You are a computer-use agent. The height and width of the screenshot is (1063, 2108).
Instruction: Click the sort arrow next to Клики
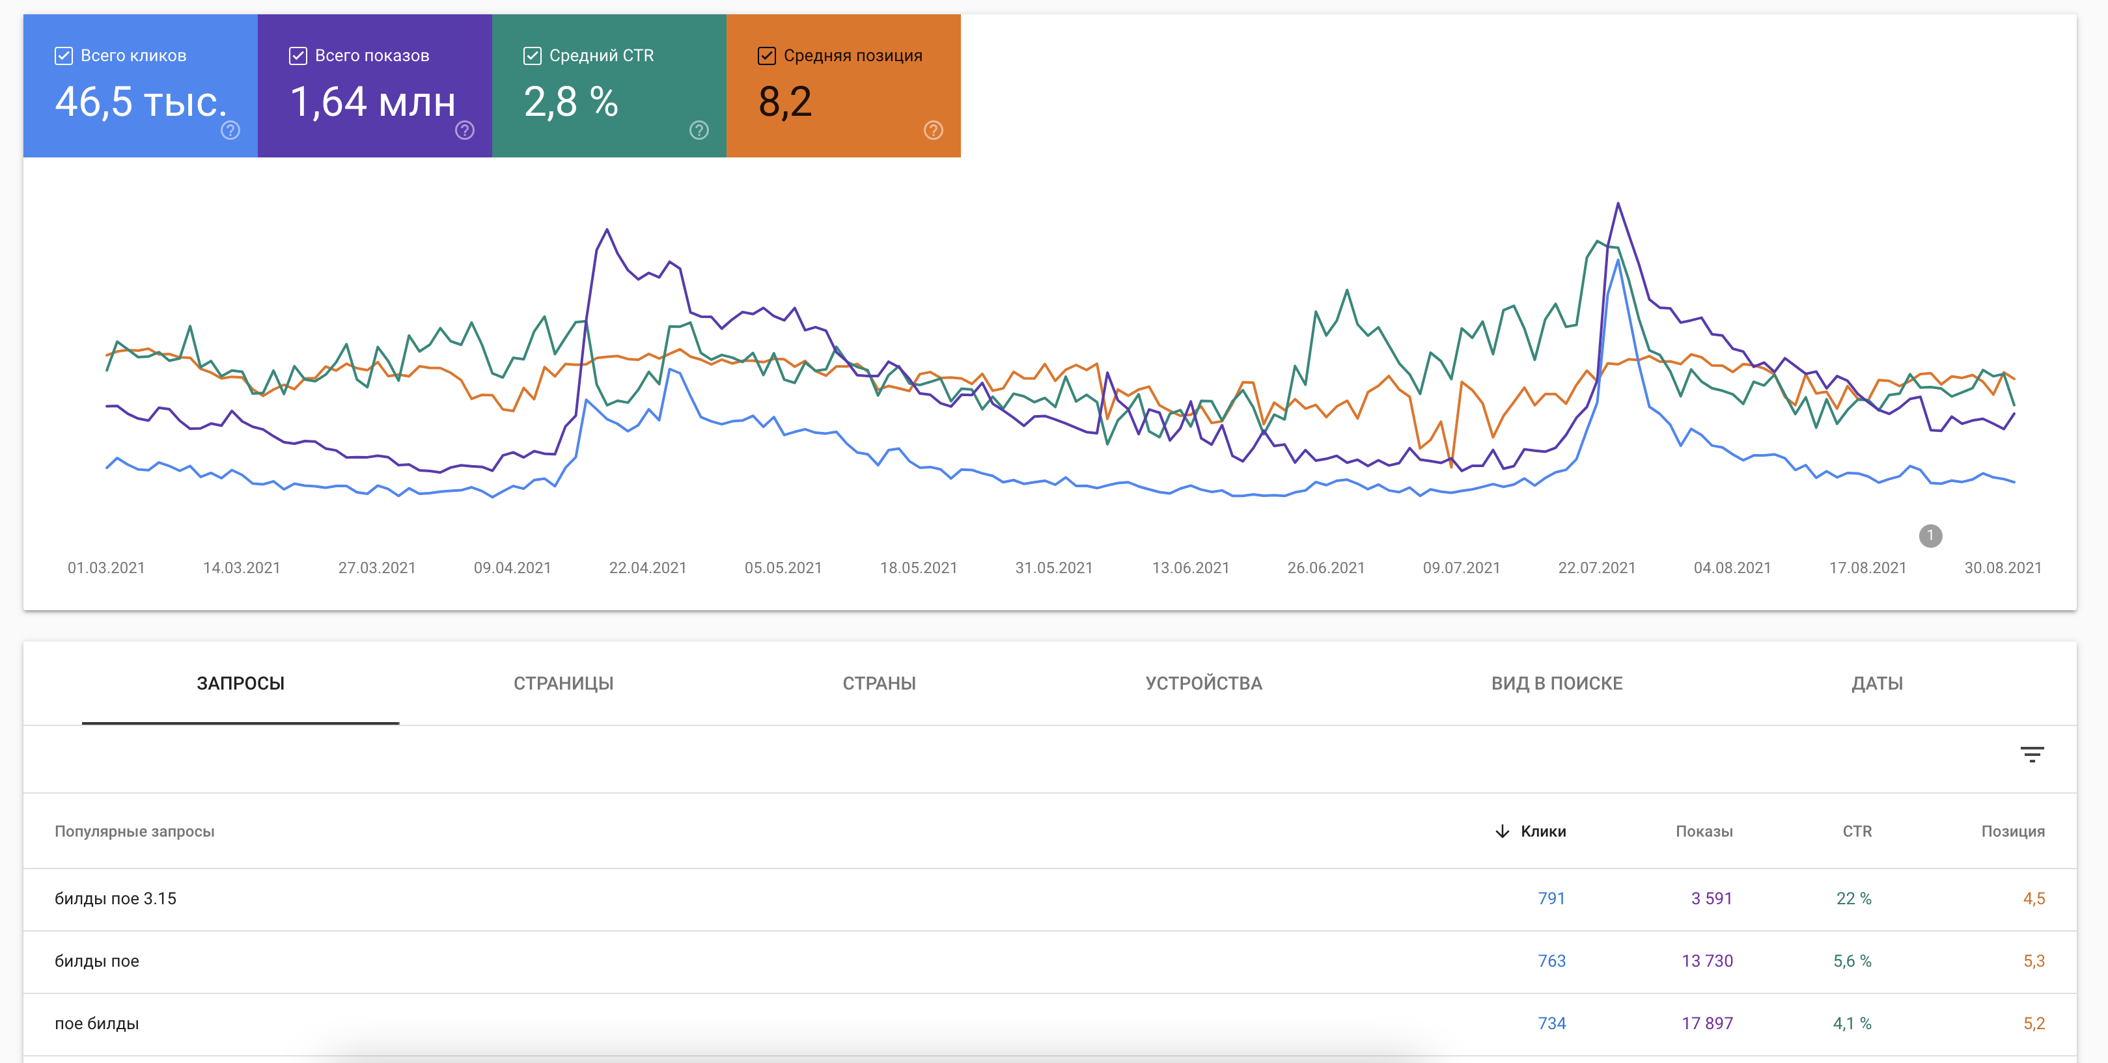(1502, 831)
